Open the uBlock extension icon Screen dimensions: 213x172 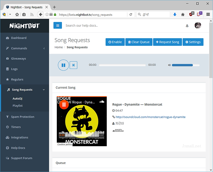tap(191, 14)
